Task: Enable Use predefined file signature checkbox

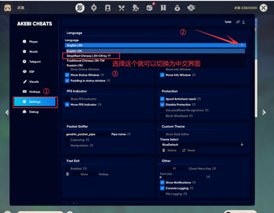Action: tap(162, 110)
